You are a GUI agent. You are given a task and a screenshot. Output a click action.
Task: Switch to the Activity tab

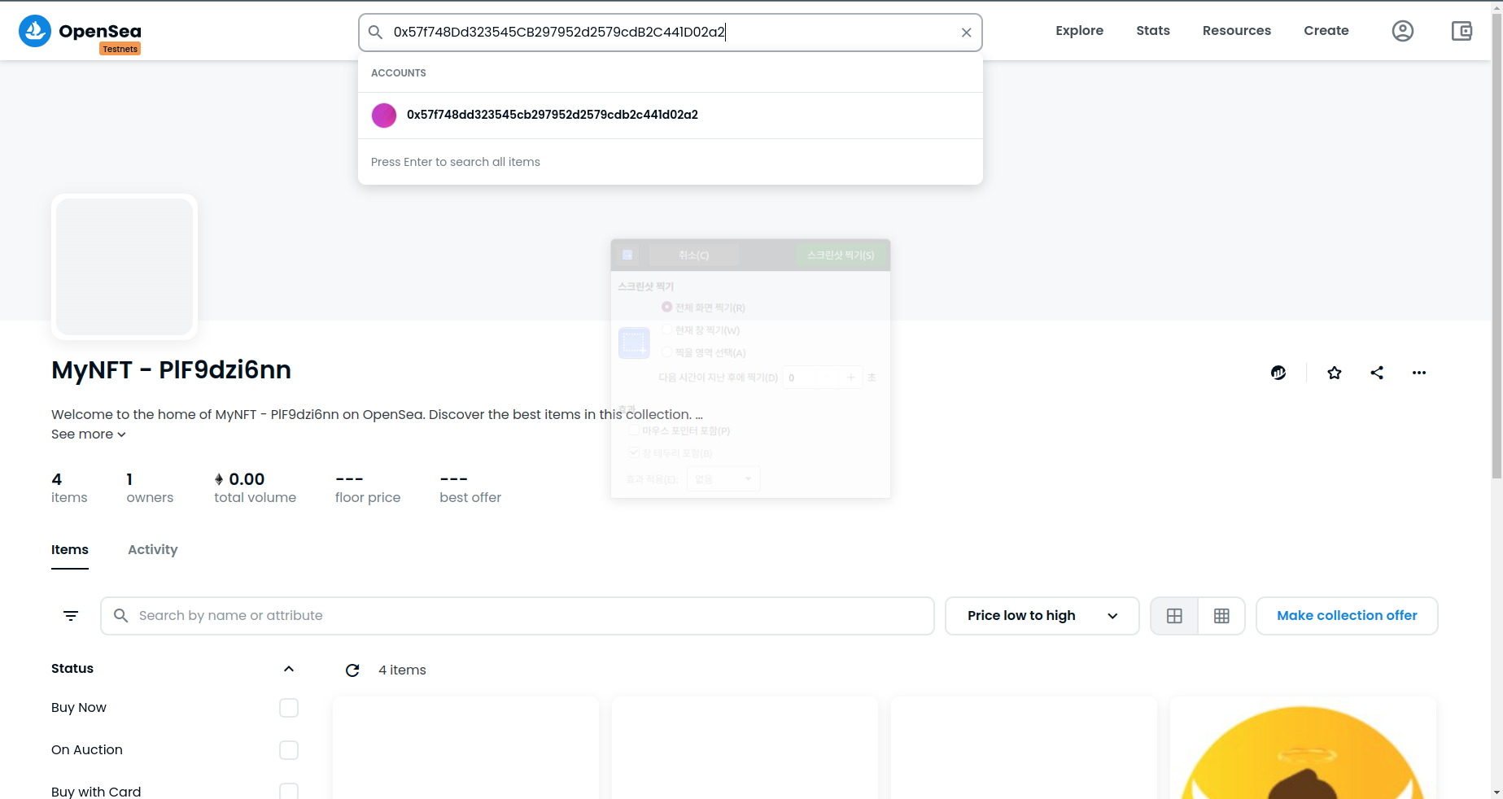[152, 550]
